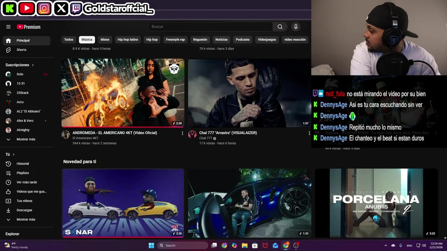Open more options for ANDROMEDA video

pyautogui.click(x=182, y=133)
